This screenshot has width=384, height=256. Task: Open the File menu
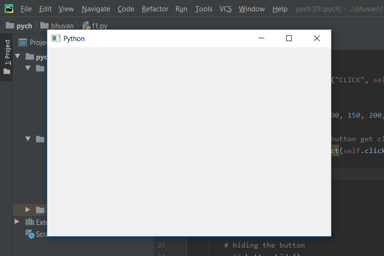[x=26, y=9]
